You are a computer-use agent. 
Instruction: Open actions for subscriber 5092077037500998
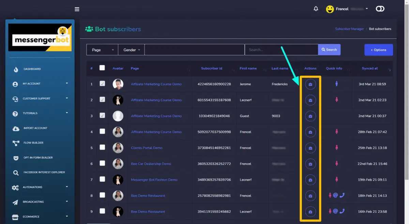310,132
